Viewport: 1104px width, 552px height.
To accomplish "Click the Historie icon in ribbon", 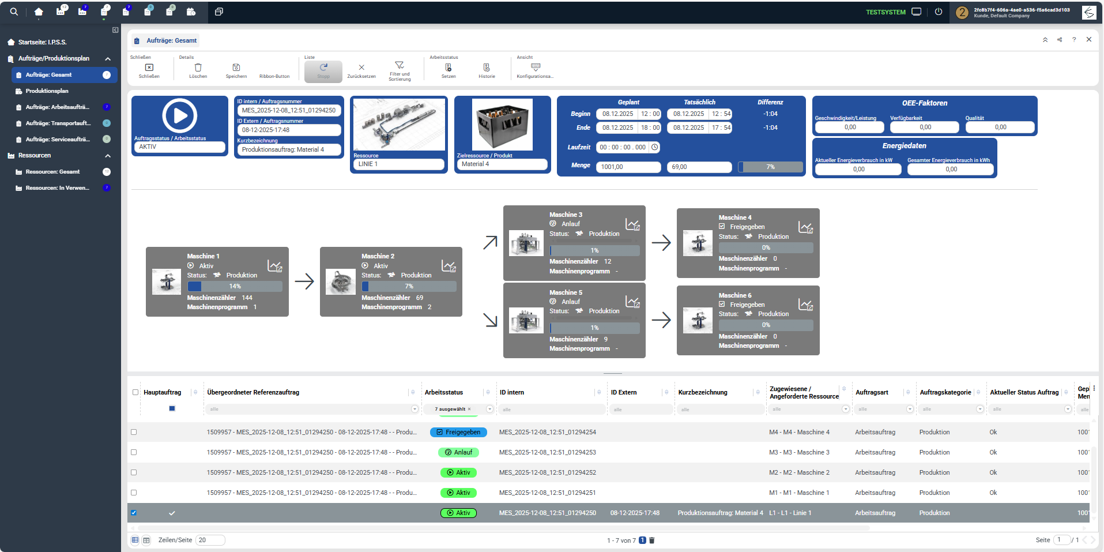I will tap(487, 67).
